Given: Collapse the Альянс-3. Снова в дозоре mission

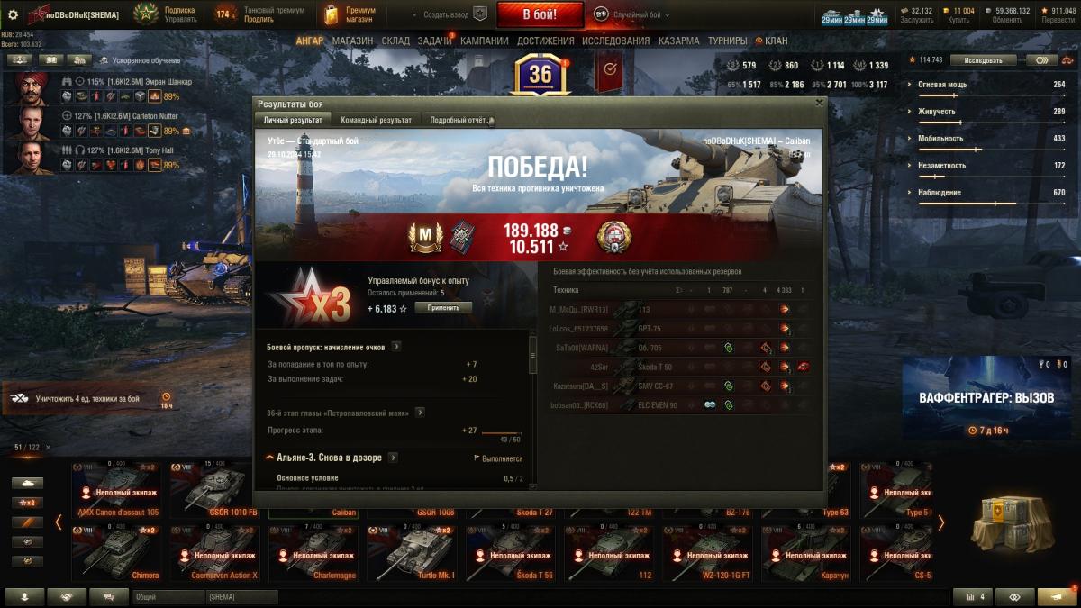Looking at the screenshot, I should pos(270,458).
